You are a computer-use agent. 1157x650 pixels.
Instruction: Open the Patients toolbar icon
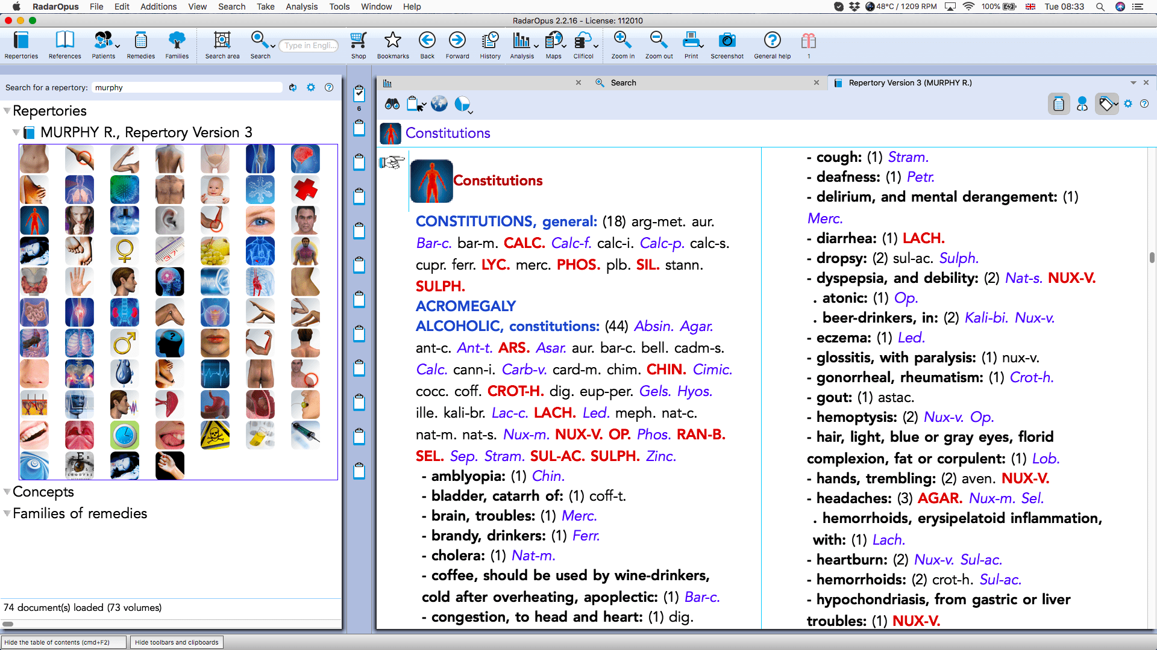click(103, 45)
